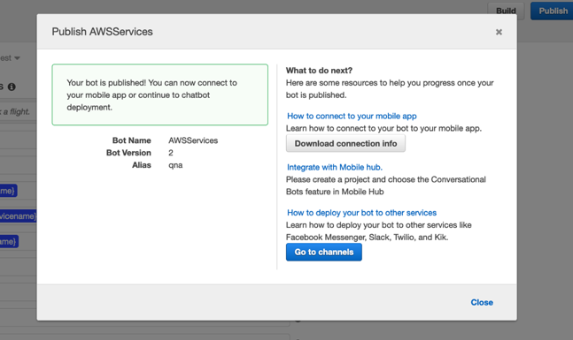Click the info icon in the left background panel

tap(12, 87)
